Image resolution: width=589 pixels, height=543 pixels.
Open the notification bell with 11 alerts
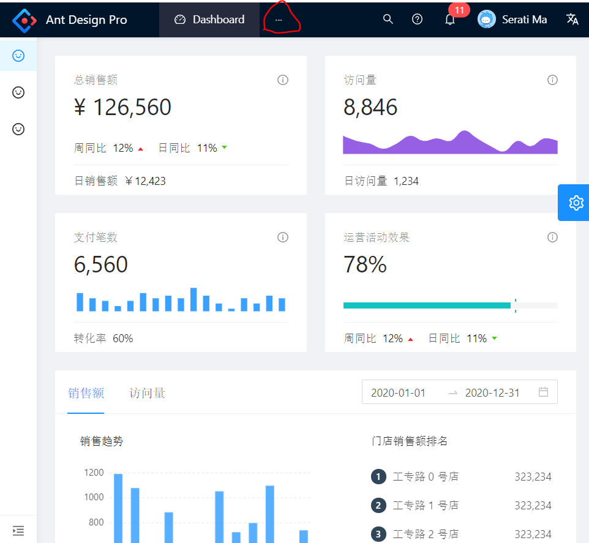tap(450, 20)
